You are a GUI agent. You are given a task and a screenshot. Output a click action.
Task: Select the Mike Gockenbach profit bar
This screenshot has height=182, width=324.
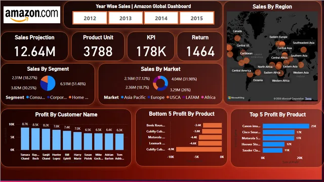click(98, 142)
